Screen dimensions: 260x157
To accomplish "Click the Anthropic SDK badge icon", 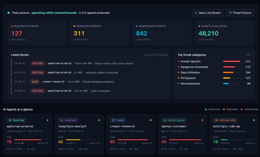I will tap(216, 120).
